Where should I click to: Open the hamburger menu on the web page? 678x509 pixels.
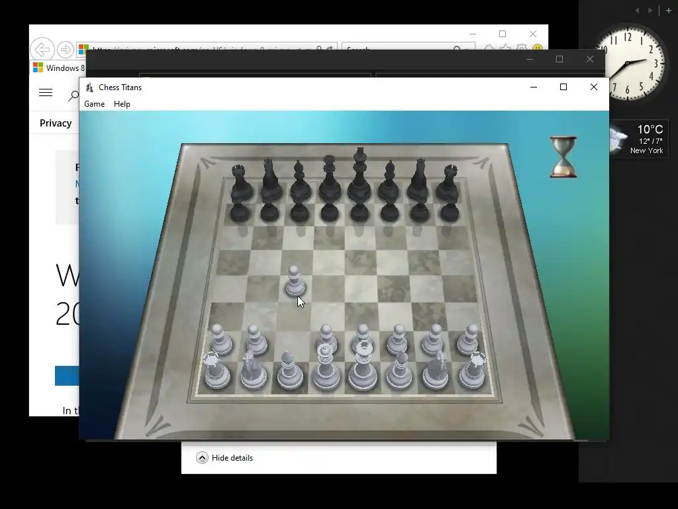(46, 93)
